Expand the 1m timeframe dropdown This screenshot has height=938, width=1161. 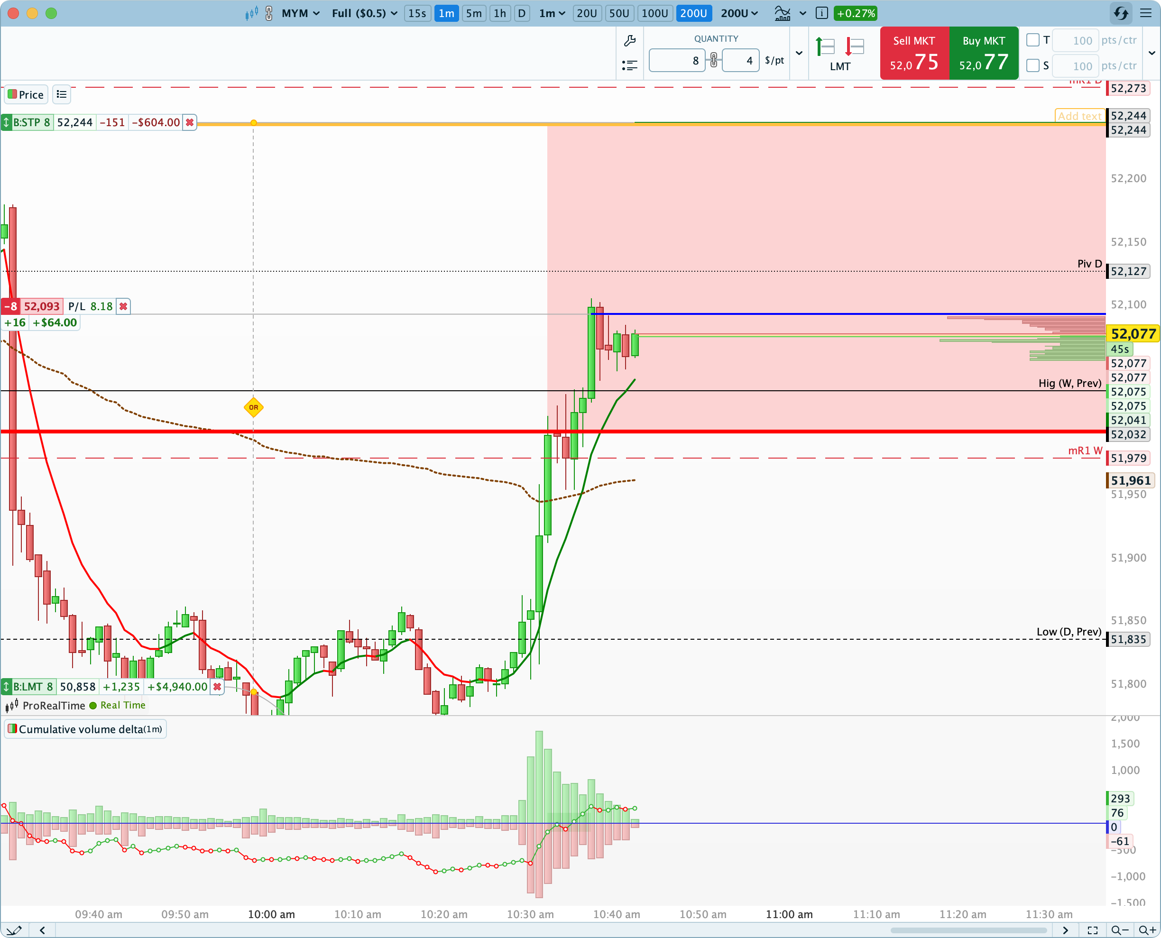[x=552, y=13]
